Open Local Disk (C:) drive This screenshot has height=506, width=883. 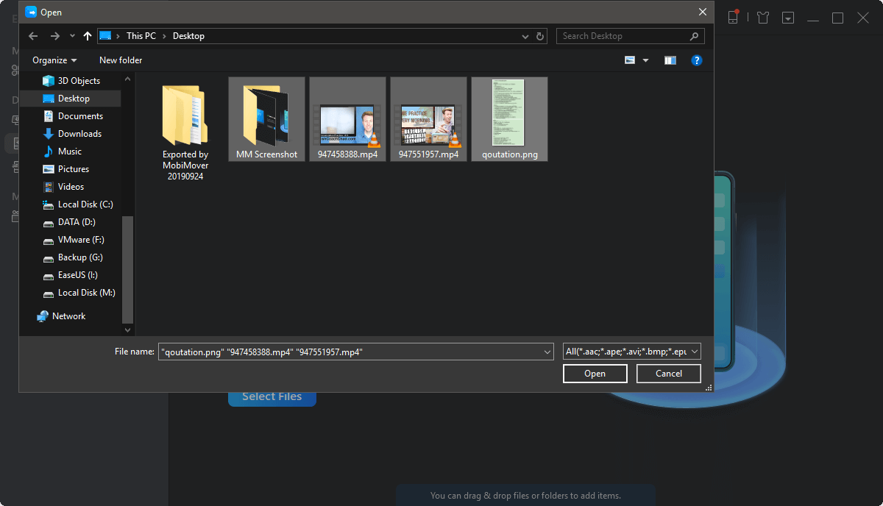coord(77,204)
